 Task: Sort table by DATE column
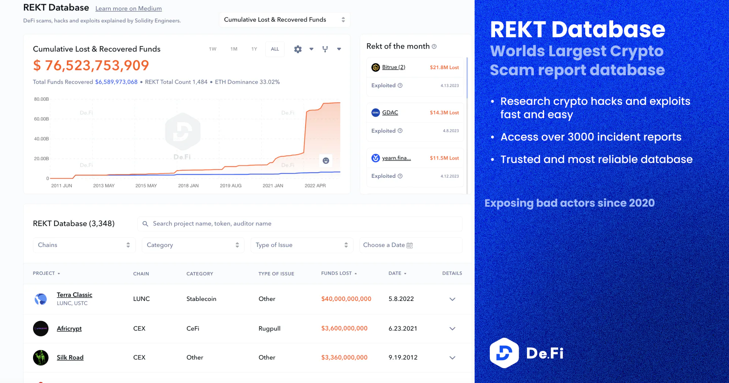(x=398, y=273)
